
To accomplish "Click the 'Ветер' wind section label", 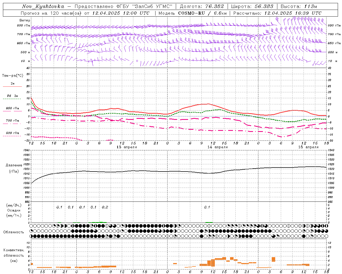I will pyautogui.click(x=25, y=20).
